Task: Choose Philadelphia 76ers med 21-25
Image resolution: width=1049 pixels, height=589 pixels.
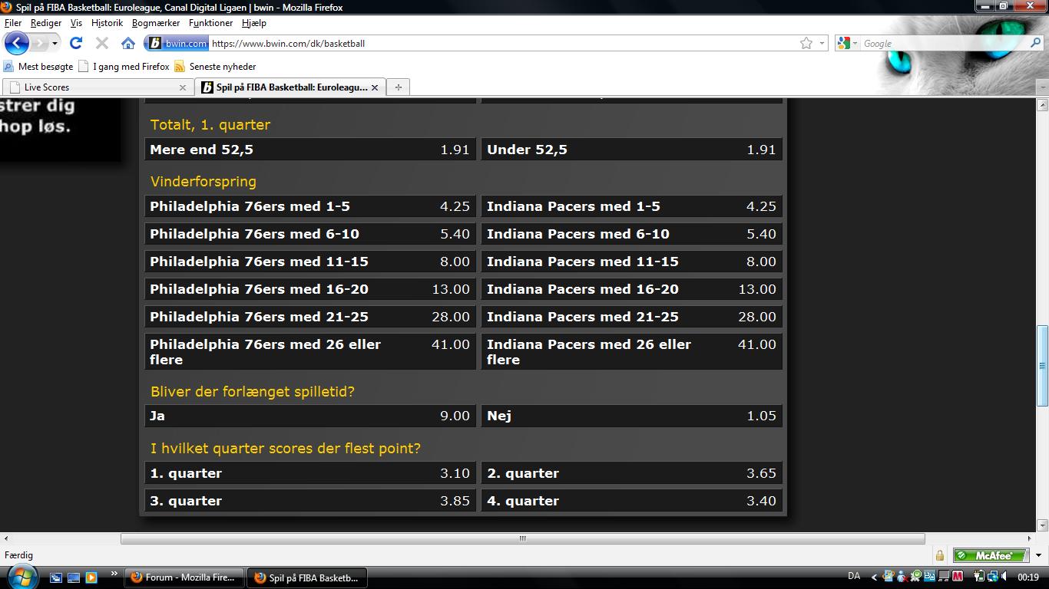Action: click(310, 317)
